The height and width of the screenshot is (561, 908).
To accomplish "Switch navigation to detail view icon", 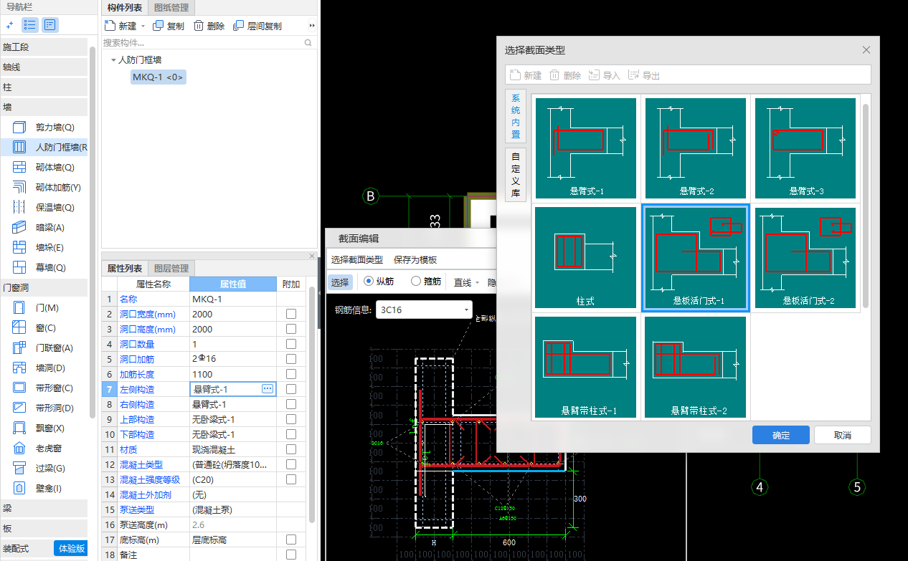I will (50, 25).
